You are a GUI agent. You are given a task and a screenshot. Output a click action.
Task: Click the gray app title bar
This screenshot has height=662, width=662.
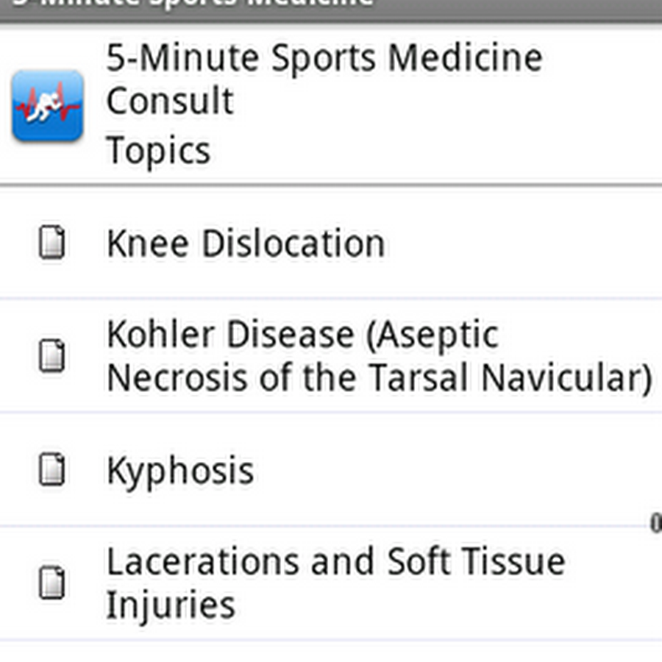(331, 10)
